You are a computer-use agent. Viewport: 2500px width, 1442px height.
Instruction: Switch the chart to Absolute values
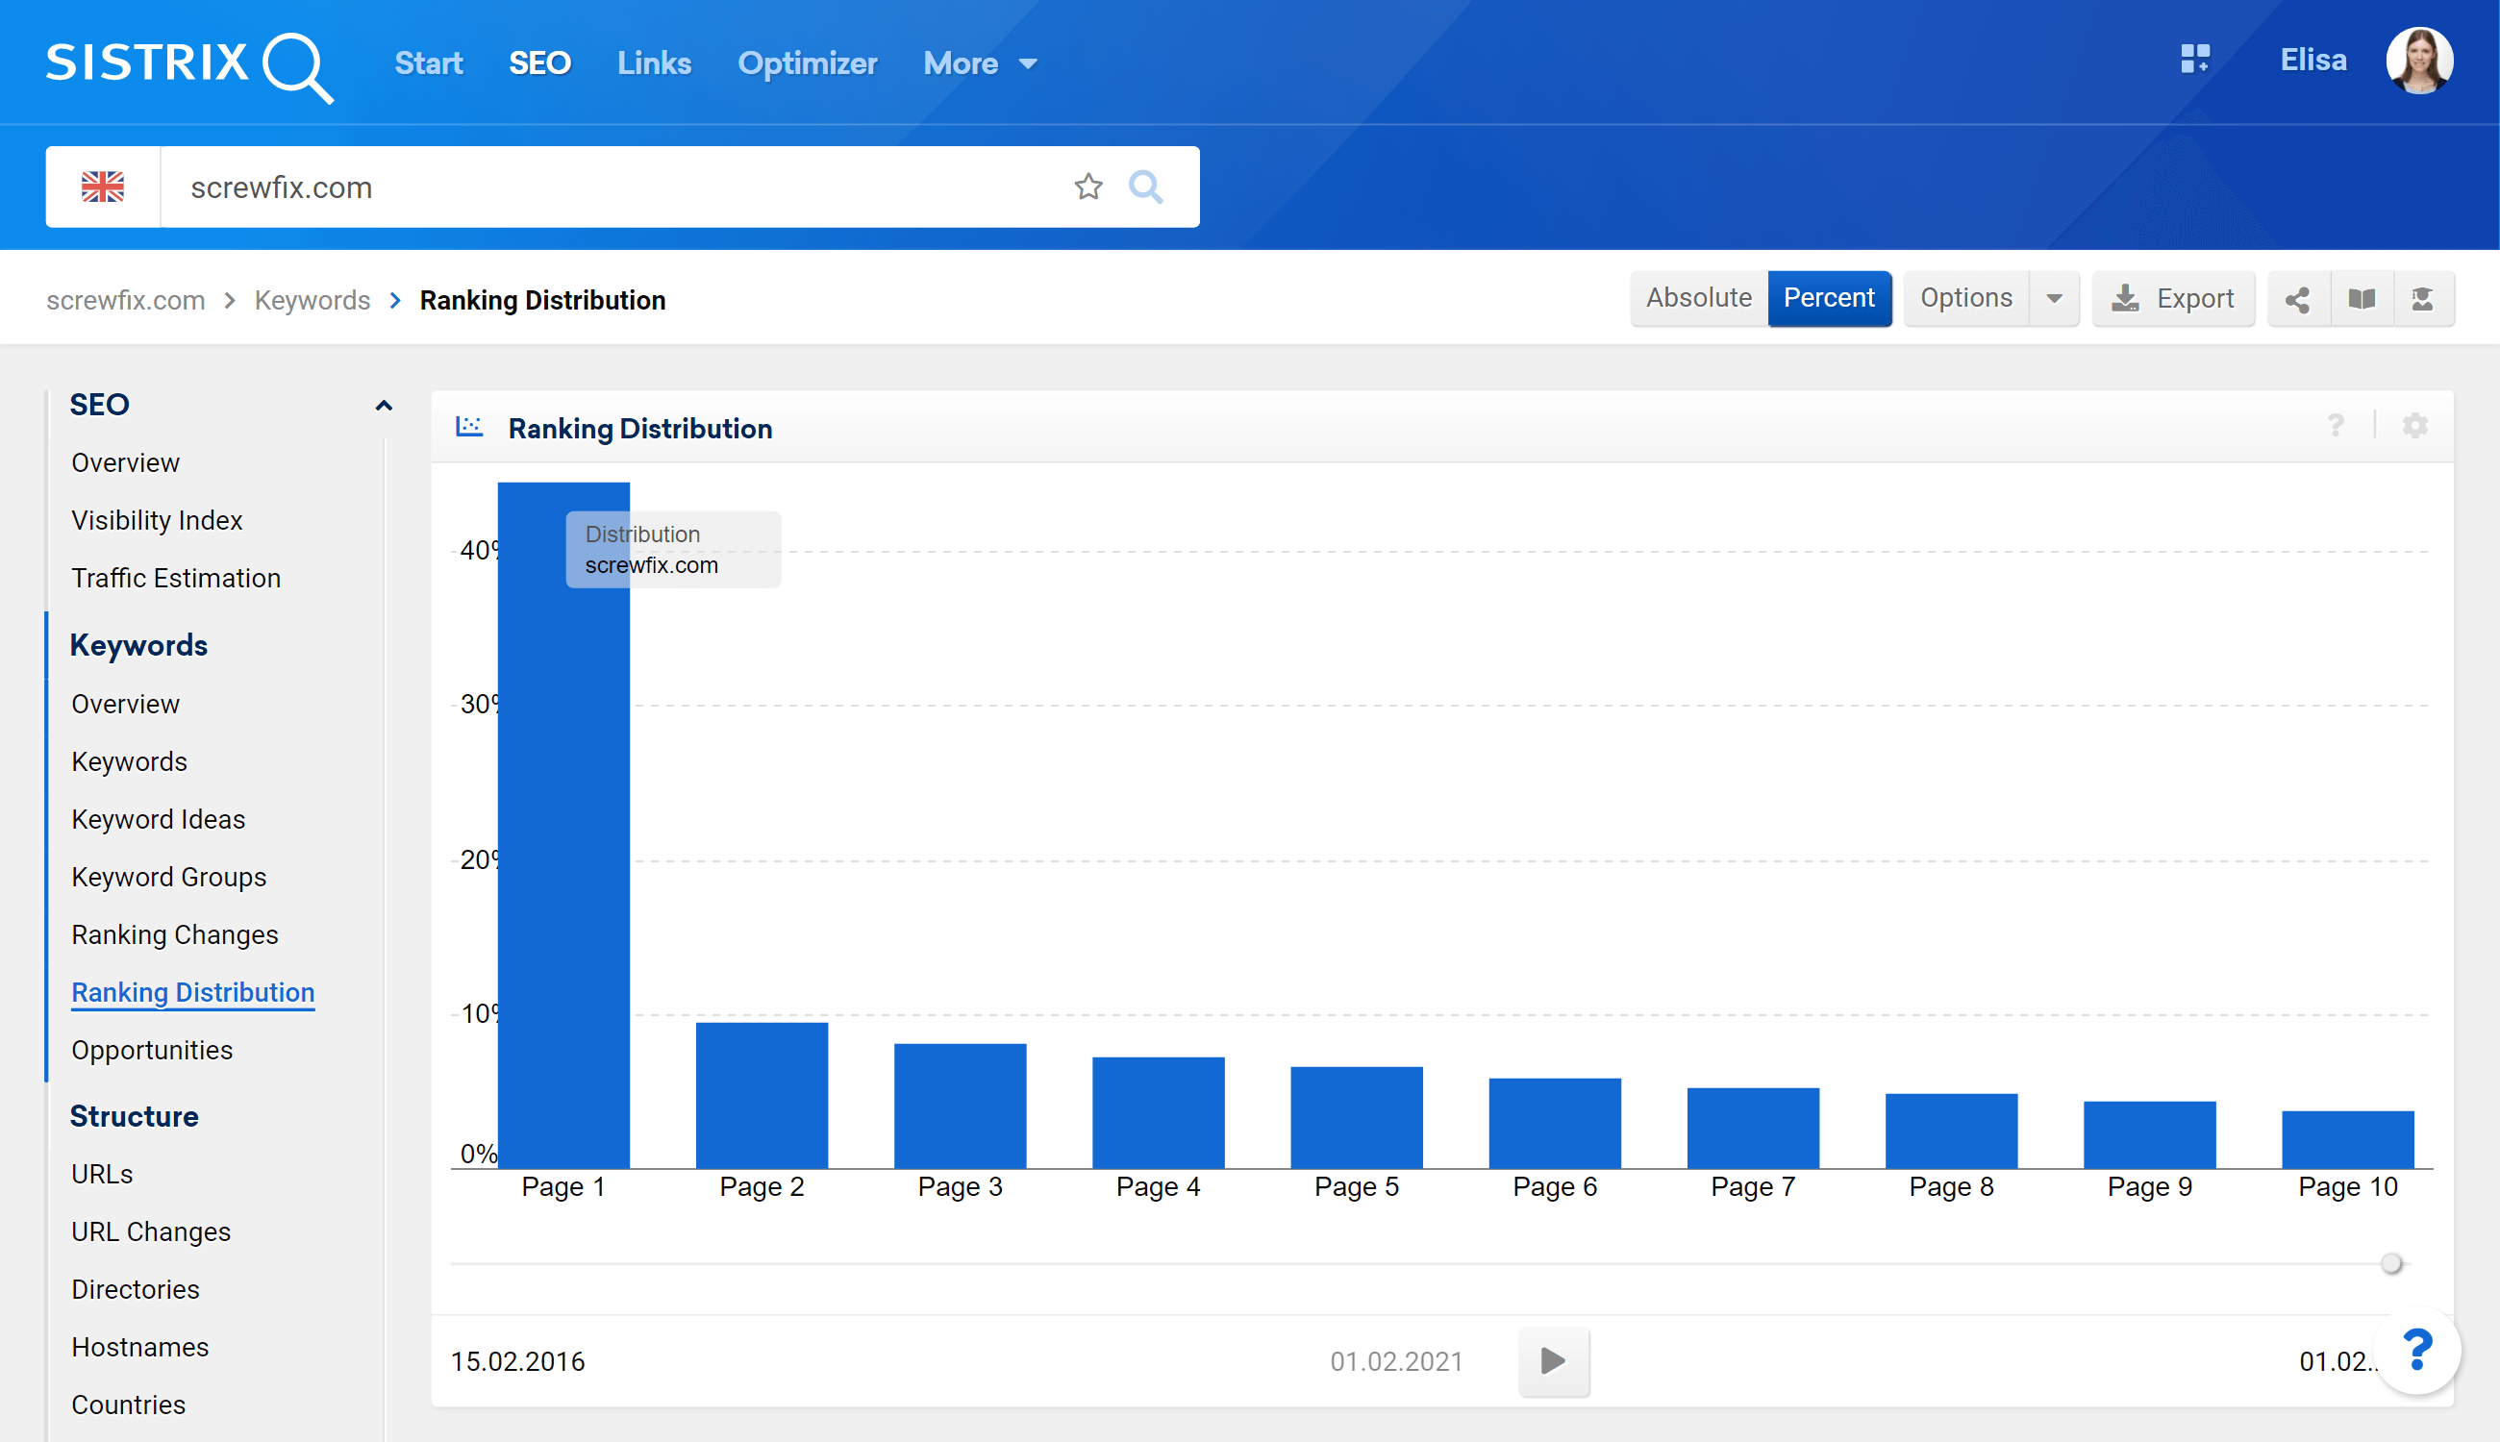click(x=1698, y=298)
